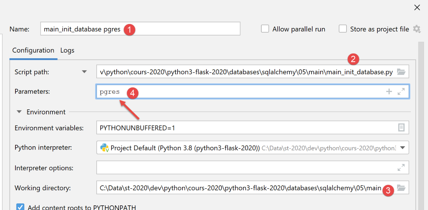
Task: Expand the Interpreter options field
Action: pos(401,168)
